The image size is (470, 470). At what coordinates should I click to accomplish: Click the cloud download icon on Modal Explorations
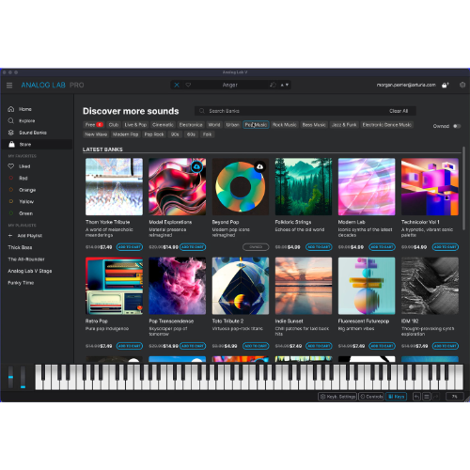point(196,167)
